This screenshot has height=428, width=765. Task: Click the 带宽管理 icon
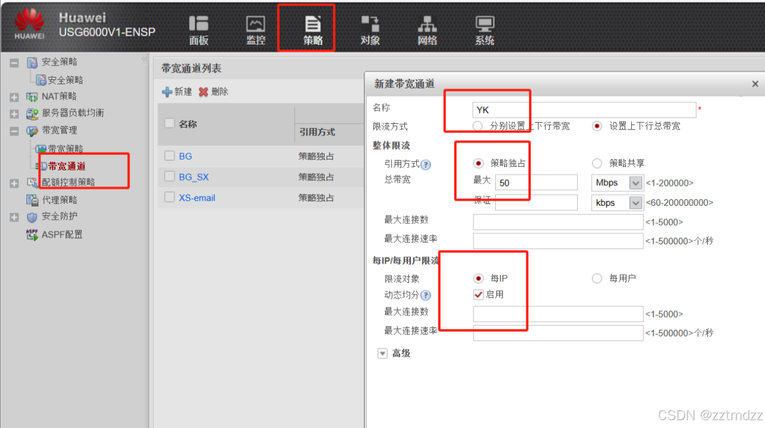[32, 131]
